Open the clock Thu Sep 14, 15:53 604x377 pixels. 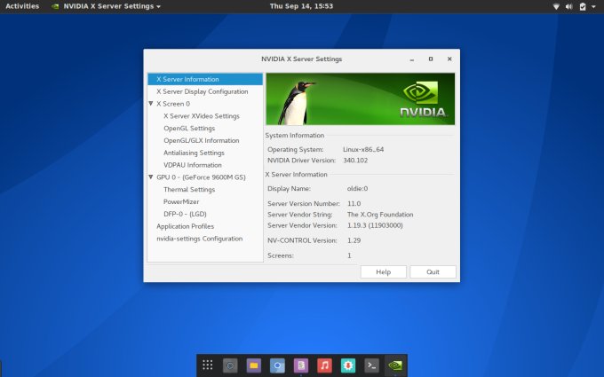(301, 6)
